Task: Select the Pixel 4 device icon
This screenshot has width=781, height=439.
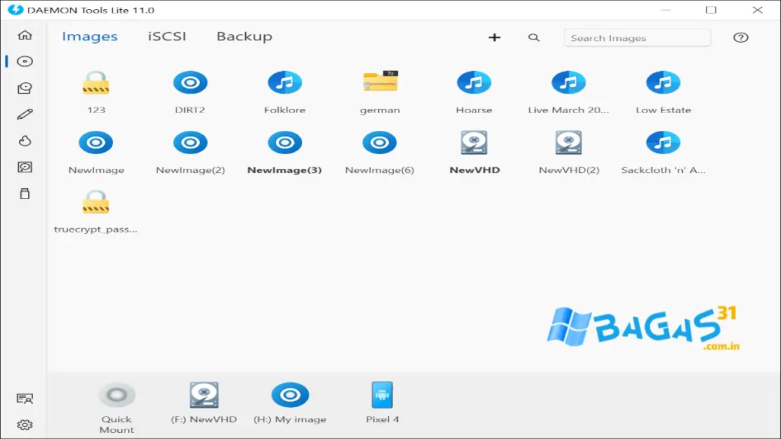Action: coord(381,395)
